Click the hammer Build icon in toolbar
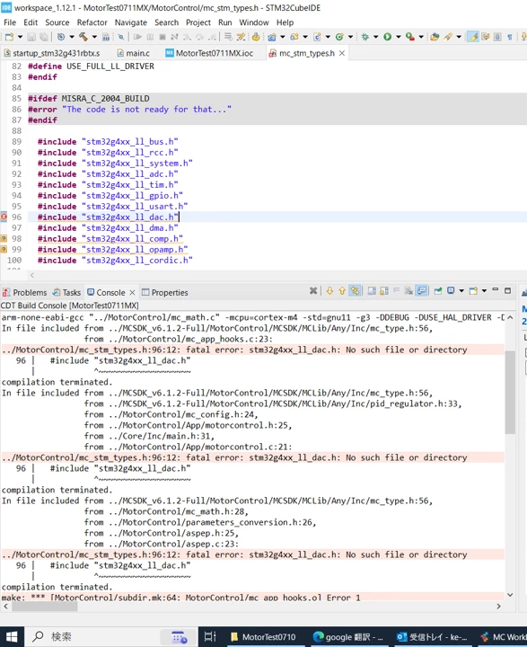This screenshot has width=527, height=647. [x=83, y=37]
